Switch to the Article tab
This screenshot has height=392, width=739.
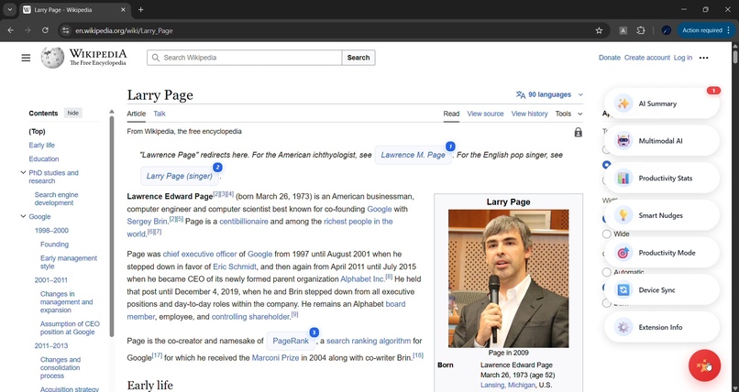[x=137, y=114]
